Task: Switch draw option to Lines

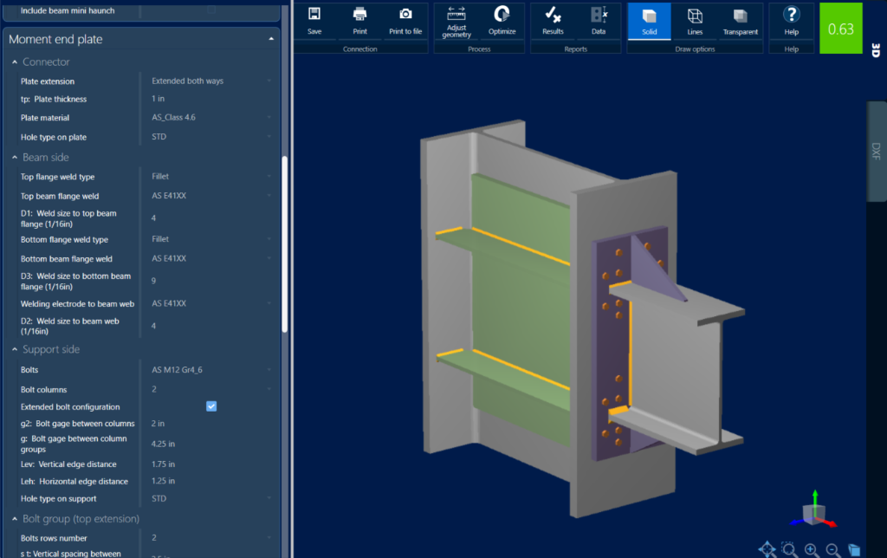Action: [695, 21]
